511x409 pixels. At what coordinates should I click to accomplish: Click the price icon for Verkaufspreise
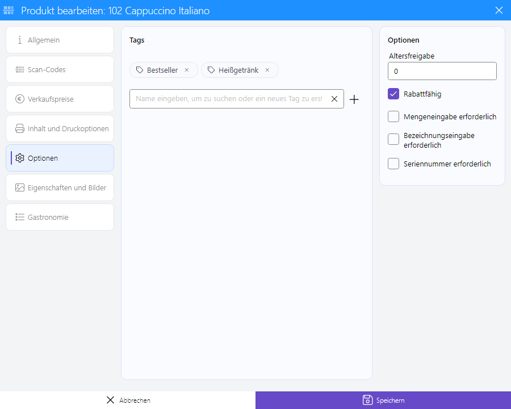(x=20, y=99)
